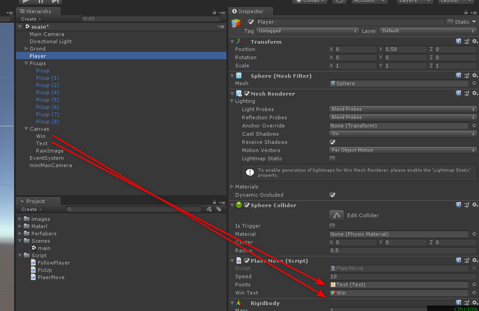
Task: Open Transform component settings gear
Action: 475,41
